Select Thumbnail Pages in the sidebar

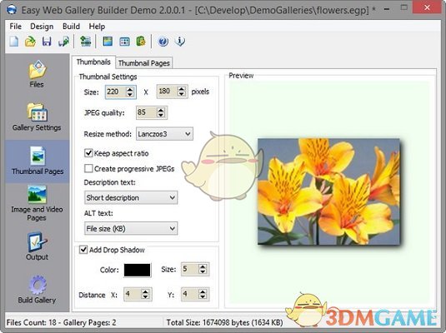38,161
